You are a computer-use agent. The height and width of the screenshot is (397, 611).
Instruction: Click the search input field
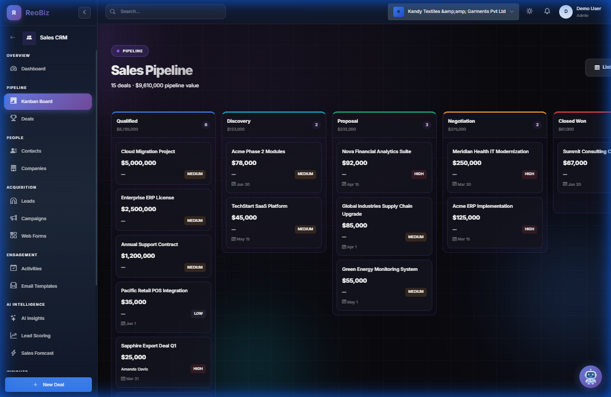point(165,11)
